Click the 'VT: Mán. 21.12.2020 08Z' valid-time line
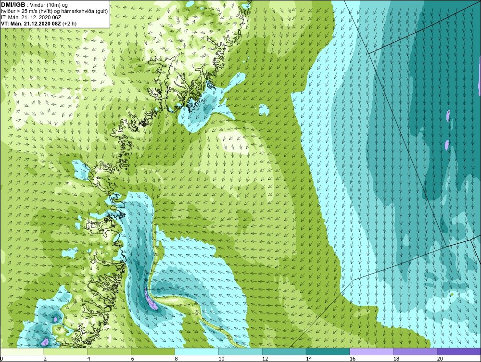Screen dimensions: 481x362 pos(32,23)
